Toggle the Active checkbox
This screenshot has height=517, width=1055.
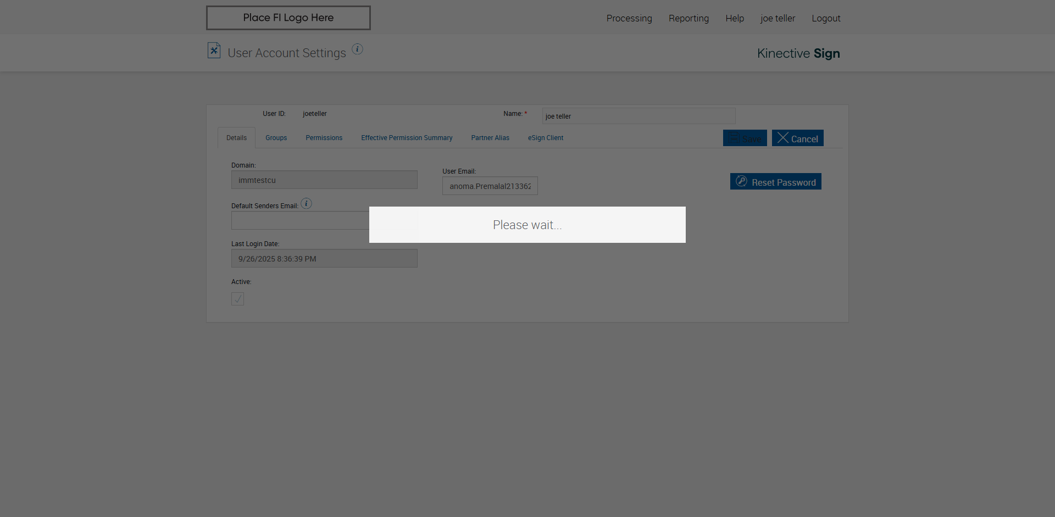237,299
